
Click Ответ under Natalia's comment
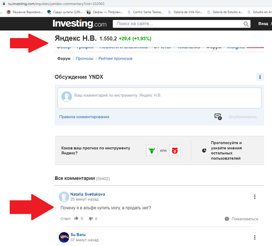click(x=65, y=219)
